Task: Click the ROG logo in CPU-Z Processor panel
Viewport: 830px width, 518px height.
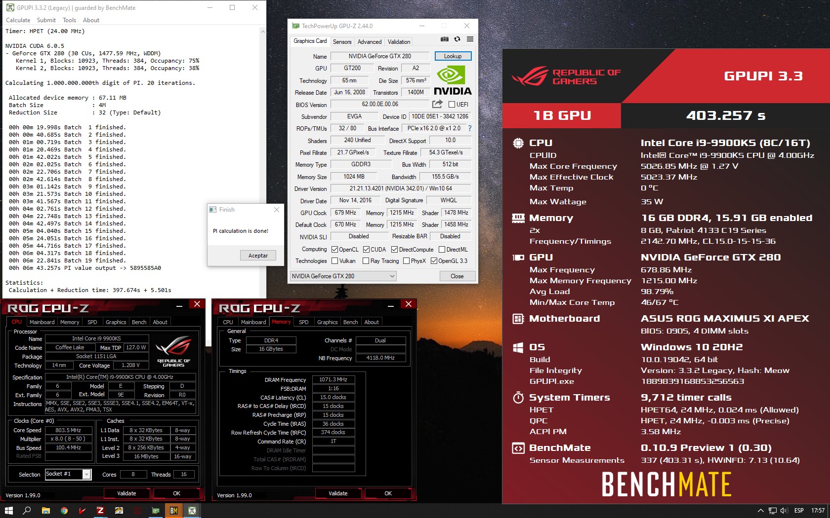Action: pos(173,350)
